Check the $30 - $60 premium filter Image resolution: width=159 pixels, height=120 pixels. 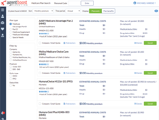[11, 69]
